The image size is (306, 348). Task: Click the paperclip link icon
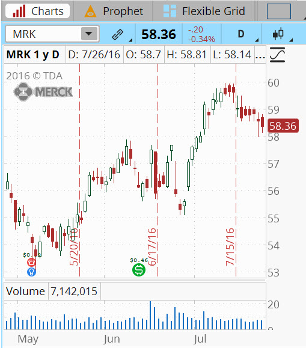point(117,34)
